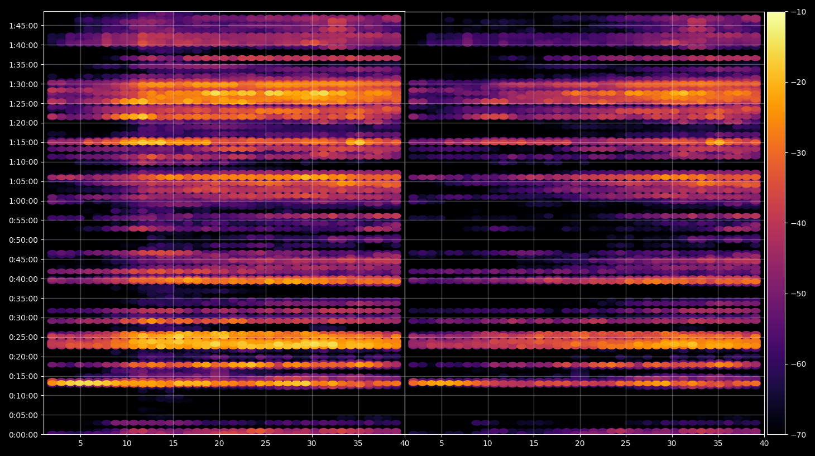Select the 1:40:00 y-axis tick label
The image size is (815, 456).
pyautogui.click(x=23, y=45)
